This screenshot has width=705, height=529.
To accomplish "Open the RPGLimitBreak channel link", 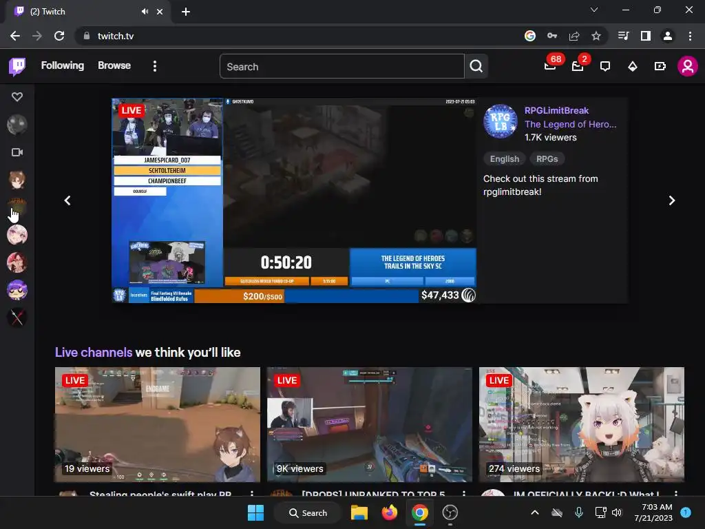I will pyautogui.click(x=556, y=110).
